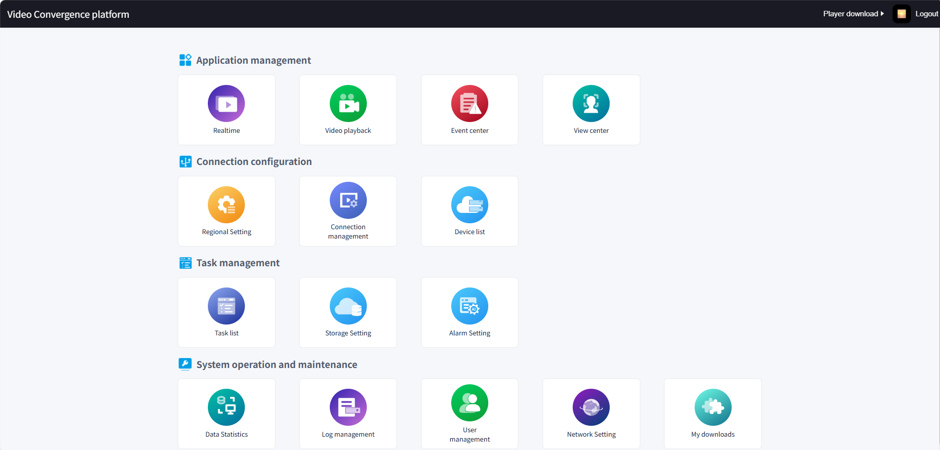
Task: Click the user avatar in header
Action: [901, 14]
